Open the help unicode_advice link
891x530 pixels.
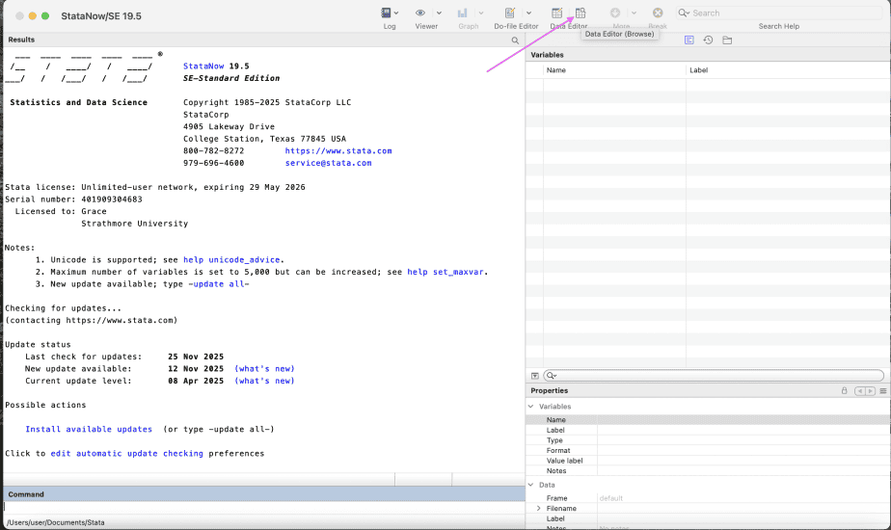click(x=231, y=260)
